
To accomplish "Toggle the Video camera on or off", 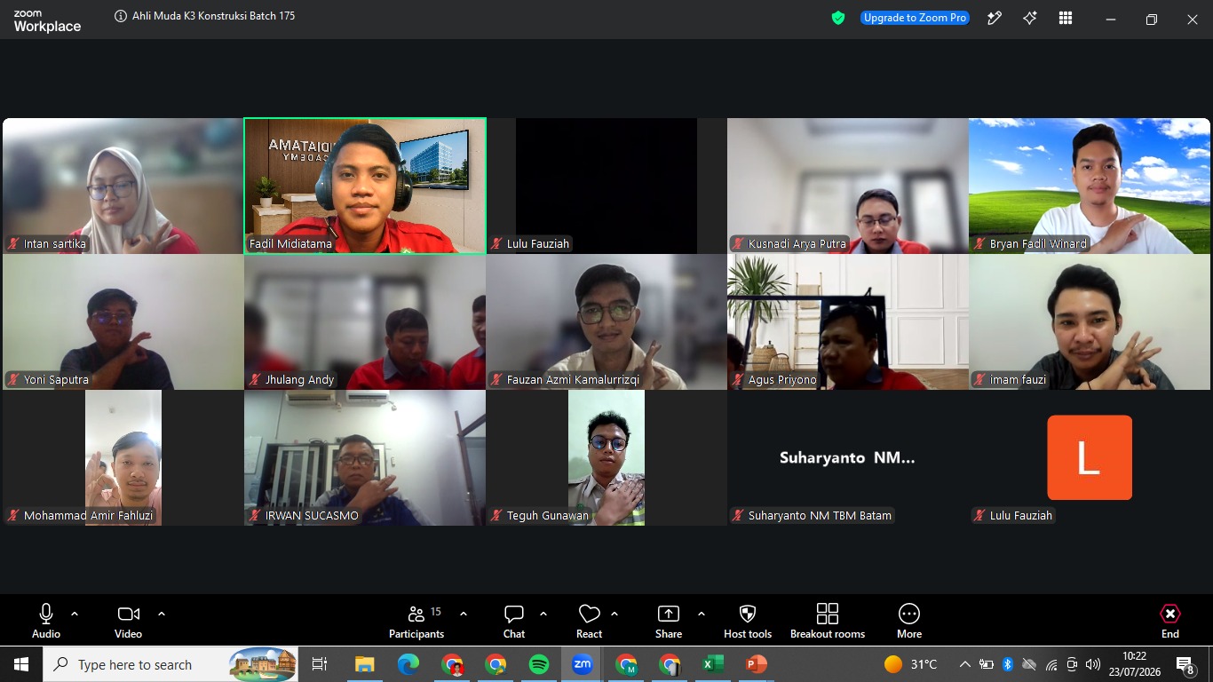I will [128, 620].
